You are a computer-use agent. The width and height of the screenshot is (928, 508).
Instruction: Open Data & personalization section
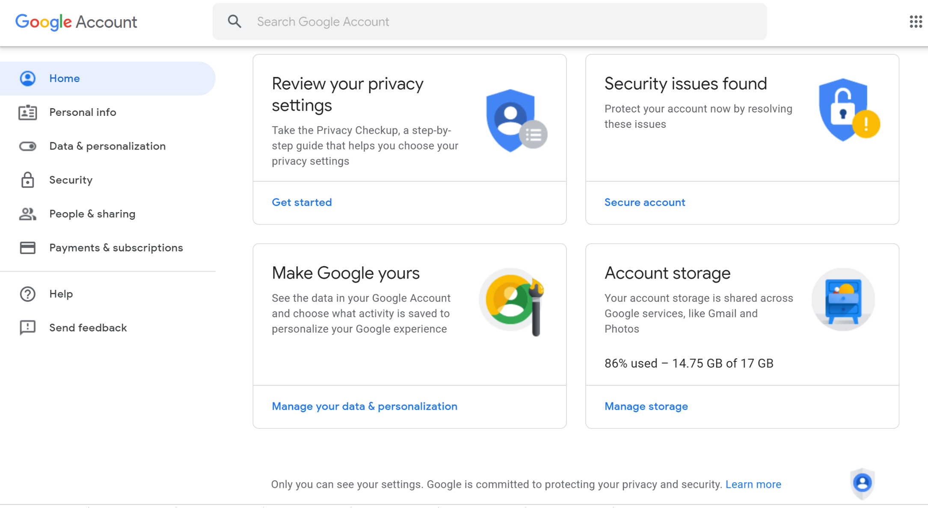point(107,146)
